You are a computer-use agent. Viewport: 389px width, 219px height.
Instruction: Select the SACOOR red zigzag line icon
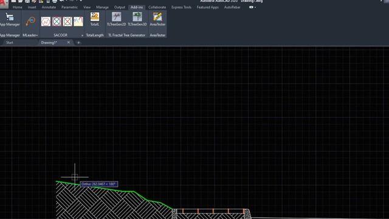coord(46,22)
